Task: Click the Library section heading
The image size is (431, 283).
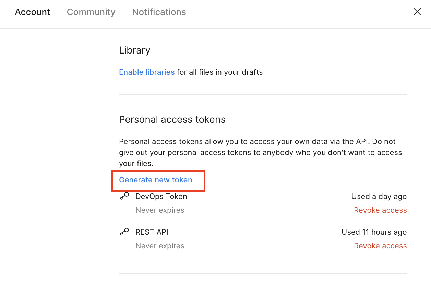Action: pyautogui.click(x=134, y=50)
